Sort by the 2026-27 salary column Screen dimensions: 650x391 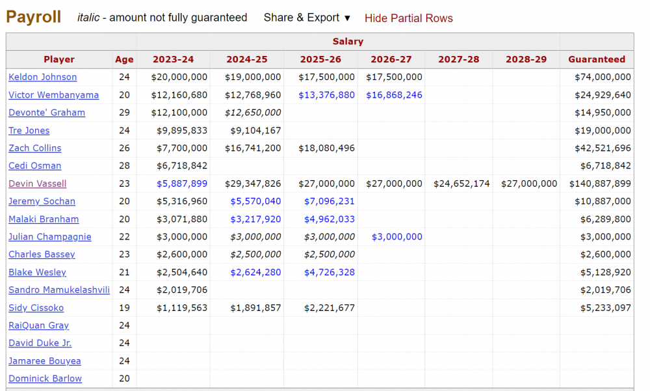tap(391, 59)
